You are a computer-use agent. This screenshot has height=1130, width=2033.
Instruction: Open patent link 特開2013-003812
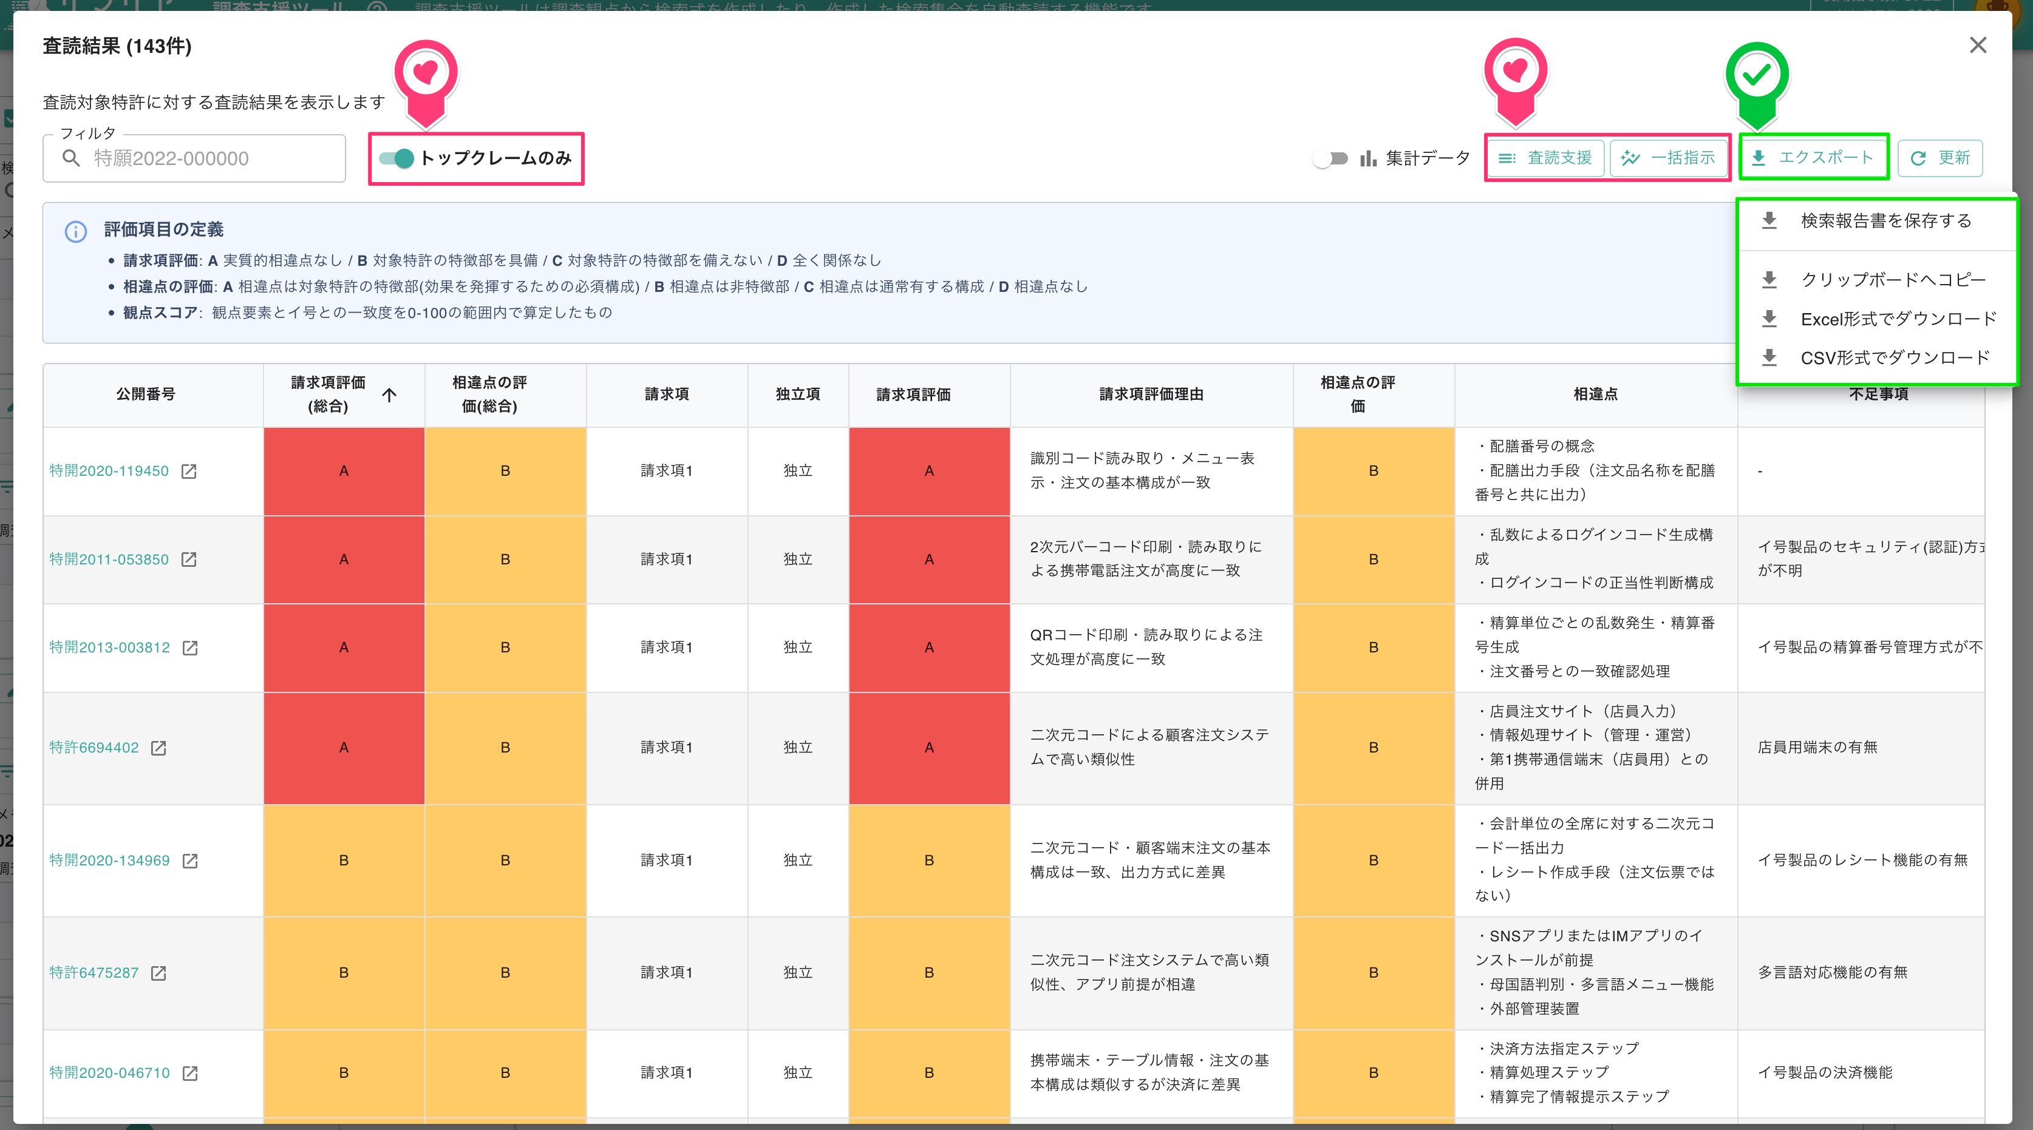(x=110, y=648)
